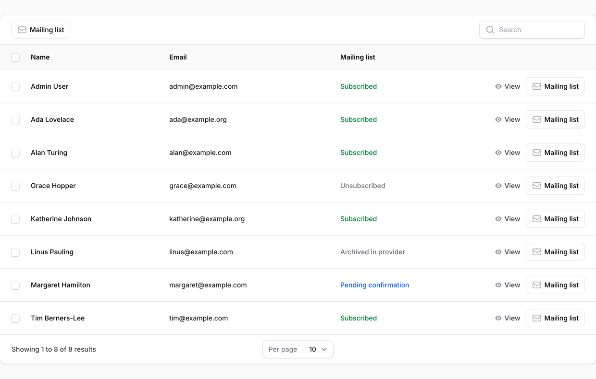Click the Mailing list column header
The image size is (596, 379).
[358, 57]
